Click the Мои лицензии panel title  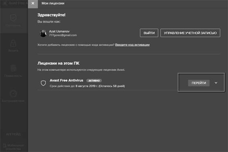coord(53,3)
